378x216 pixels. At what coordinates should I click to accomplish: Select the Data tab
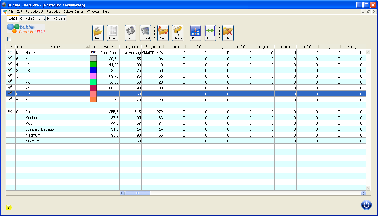point(13,18)
